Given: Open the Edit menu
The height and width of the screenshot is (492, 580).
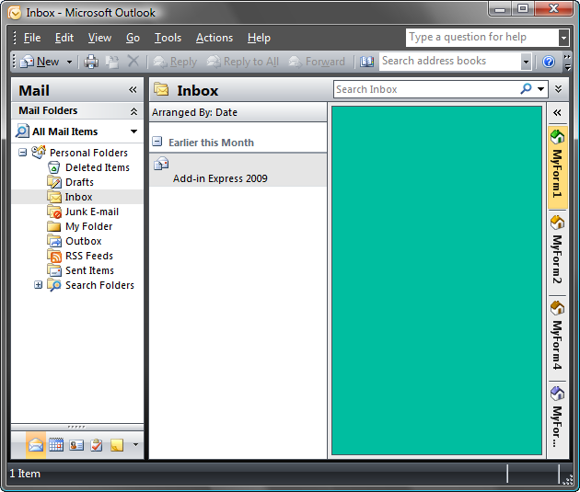Looking at the screenshot, I should tap(64, 38).
